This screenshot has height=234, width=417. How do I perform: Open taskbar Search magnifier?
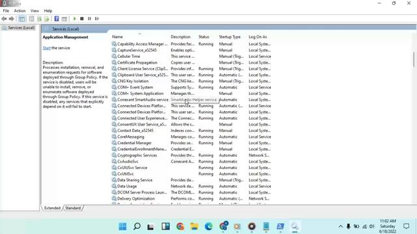coord(137,226)
